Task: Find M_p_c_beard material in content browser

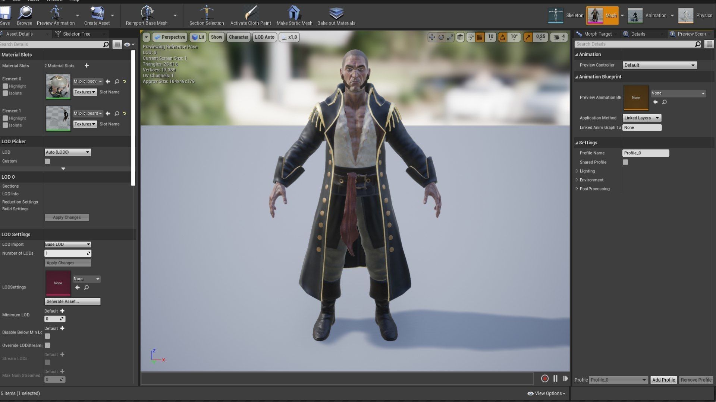Action: (117, 113)
